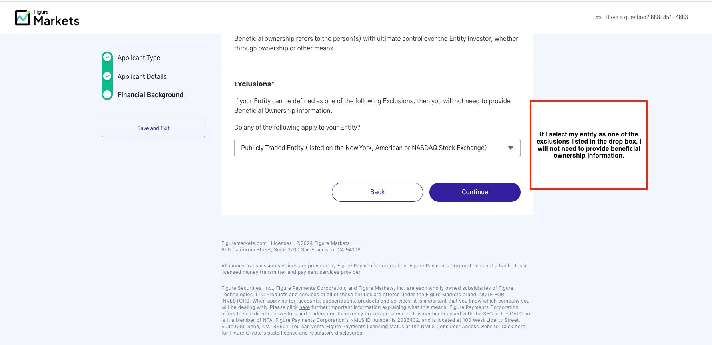This screenshot has height=345, width=712.
Task: Open the Licenses footer link
Action: coord(281,243)
